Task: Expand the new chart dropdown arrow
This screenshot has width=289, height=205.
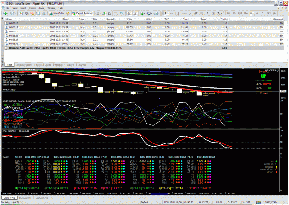Action: (x=8, y=13)
